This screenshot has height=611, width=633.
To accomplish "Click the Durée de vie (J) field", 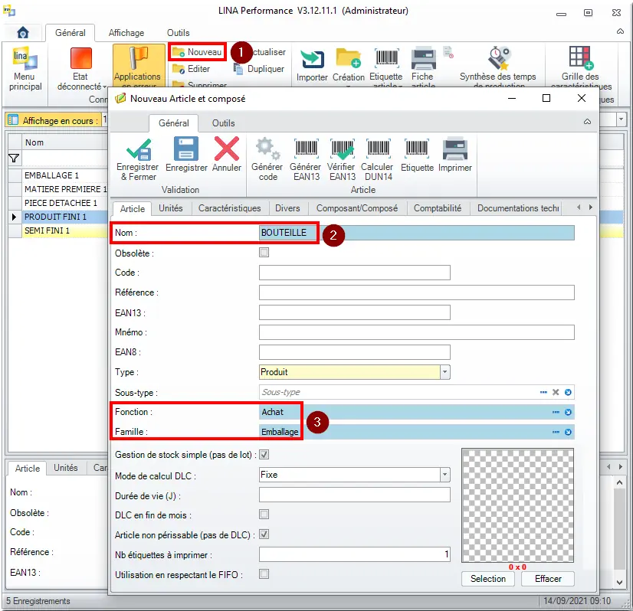I will (x=355, y=495).
